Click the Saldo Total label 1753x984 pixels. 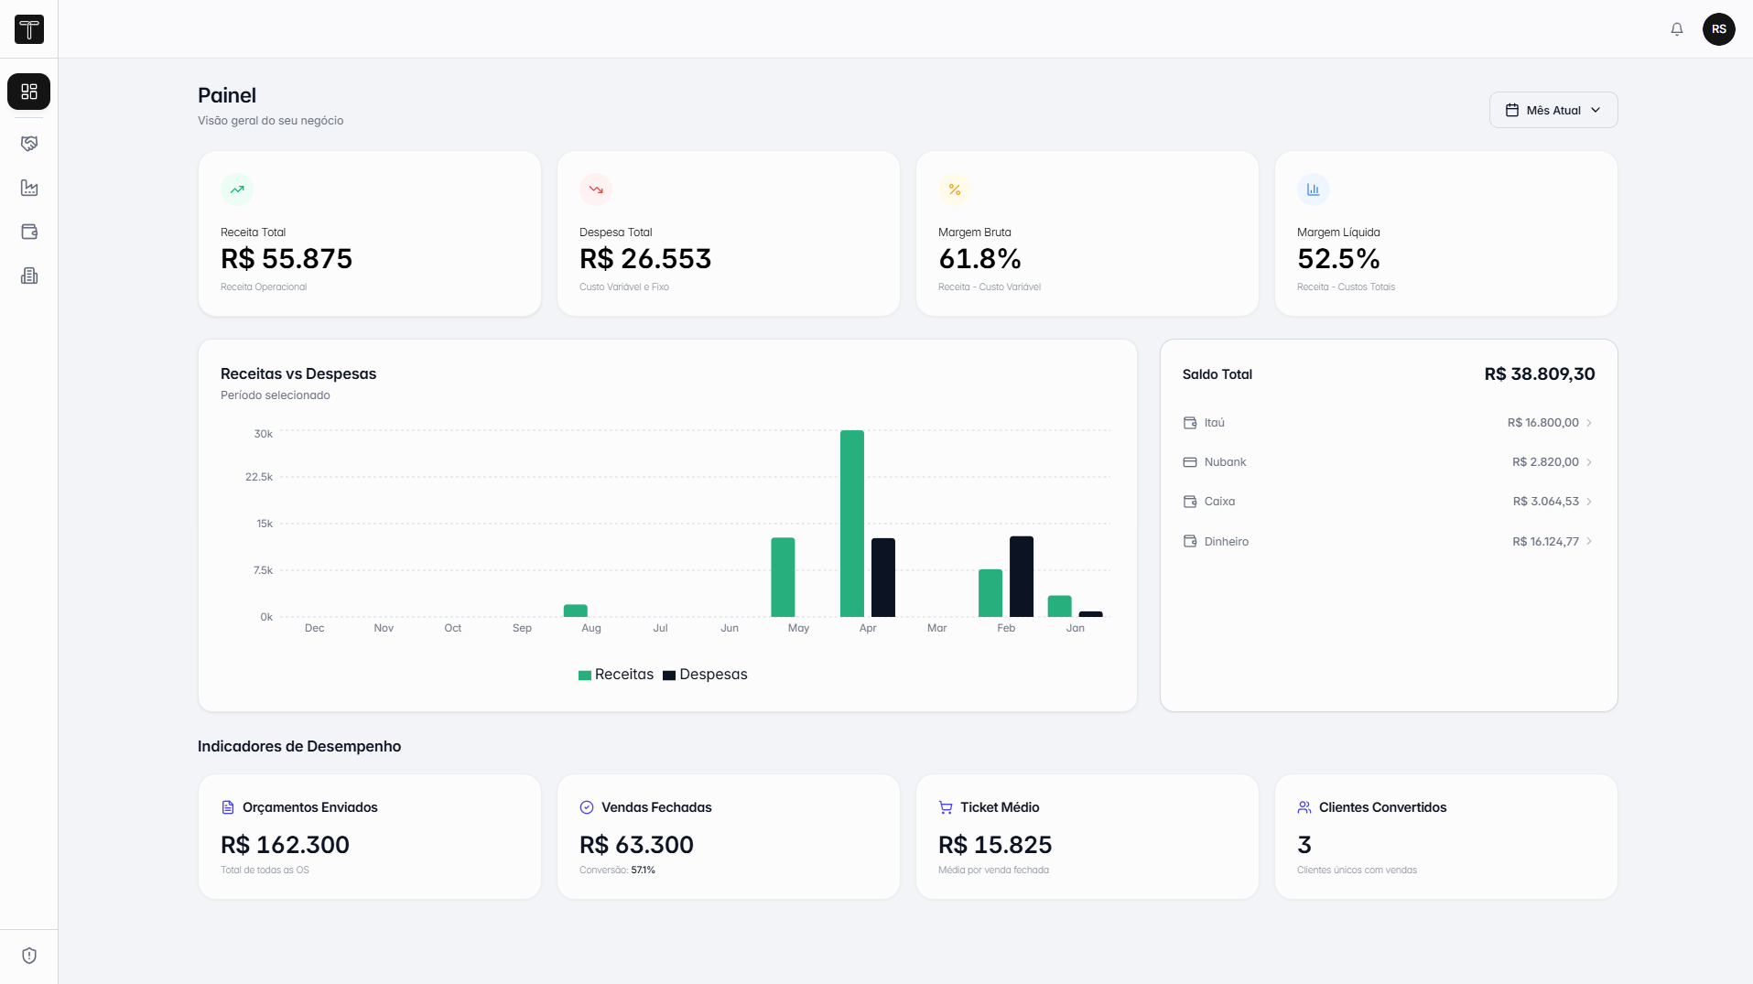pyautogui.click(x=1217, y=374)
